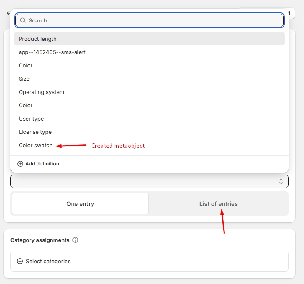304x284 pixels.
Task: Click the info icon next to Category assignments
Action: (x=75, y=240)
